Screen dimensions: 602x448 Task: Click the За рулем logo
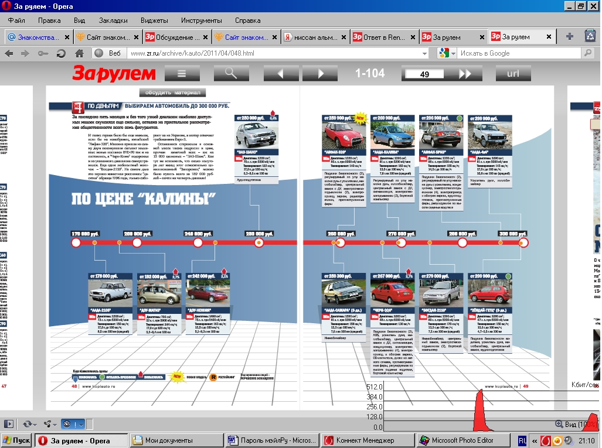[114, 73]
